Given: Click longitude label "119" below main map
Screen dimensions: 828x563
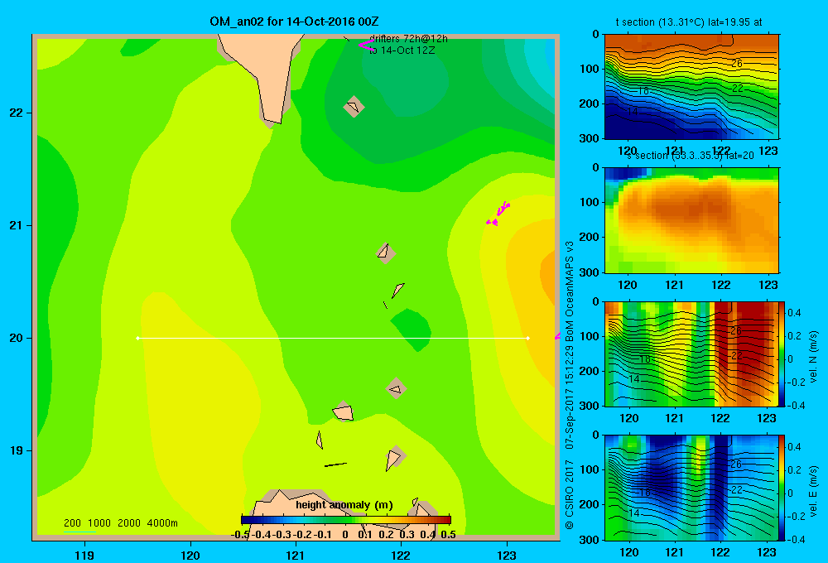Looking at the screenshot, I should click(84, 555).
